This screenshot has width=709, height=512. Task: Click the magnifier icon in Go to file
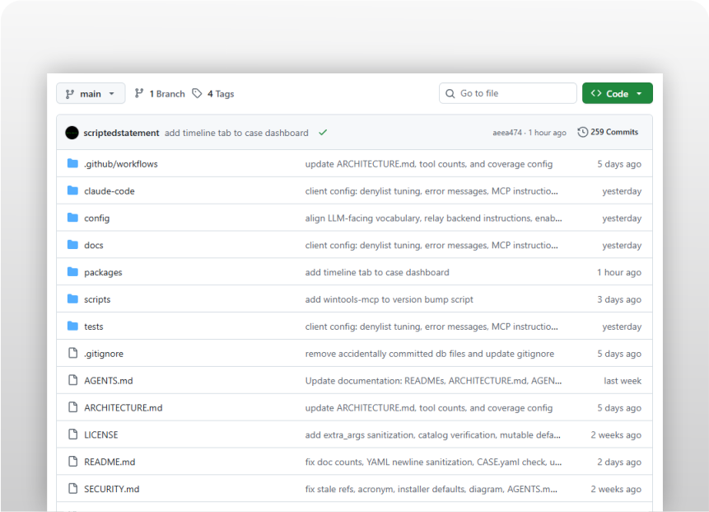[449, 93]
